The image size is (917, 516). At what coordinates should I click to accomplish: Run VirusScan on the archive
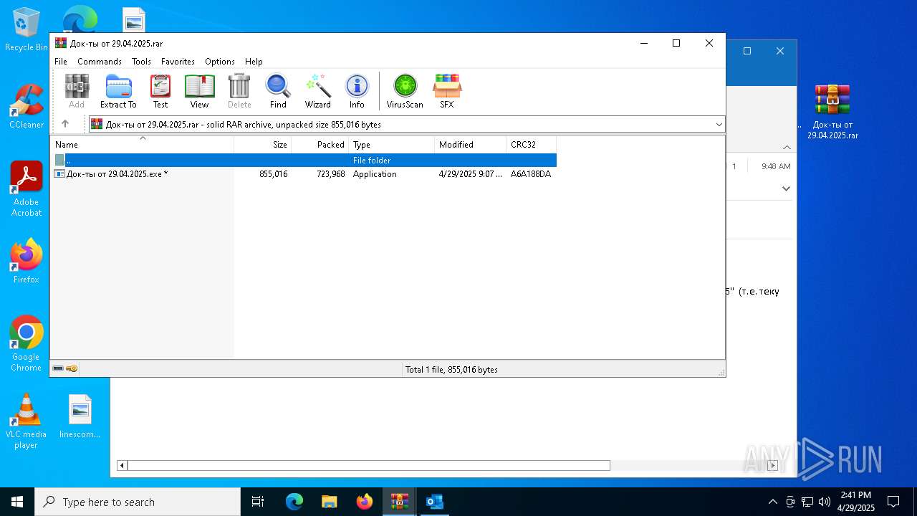405,91
